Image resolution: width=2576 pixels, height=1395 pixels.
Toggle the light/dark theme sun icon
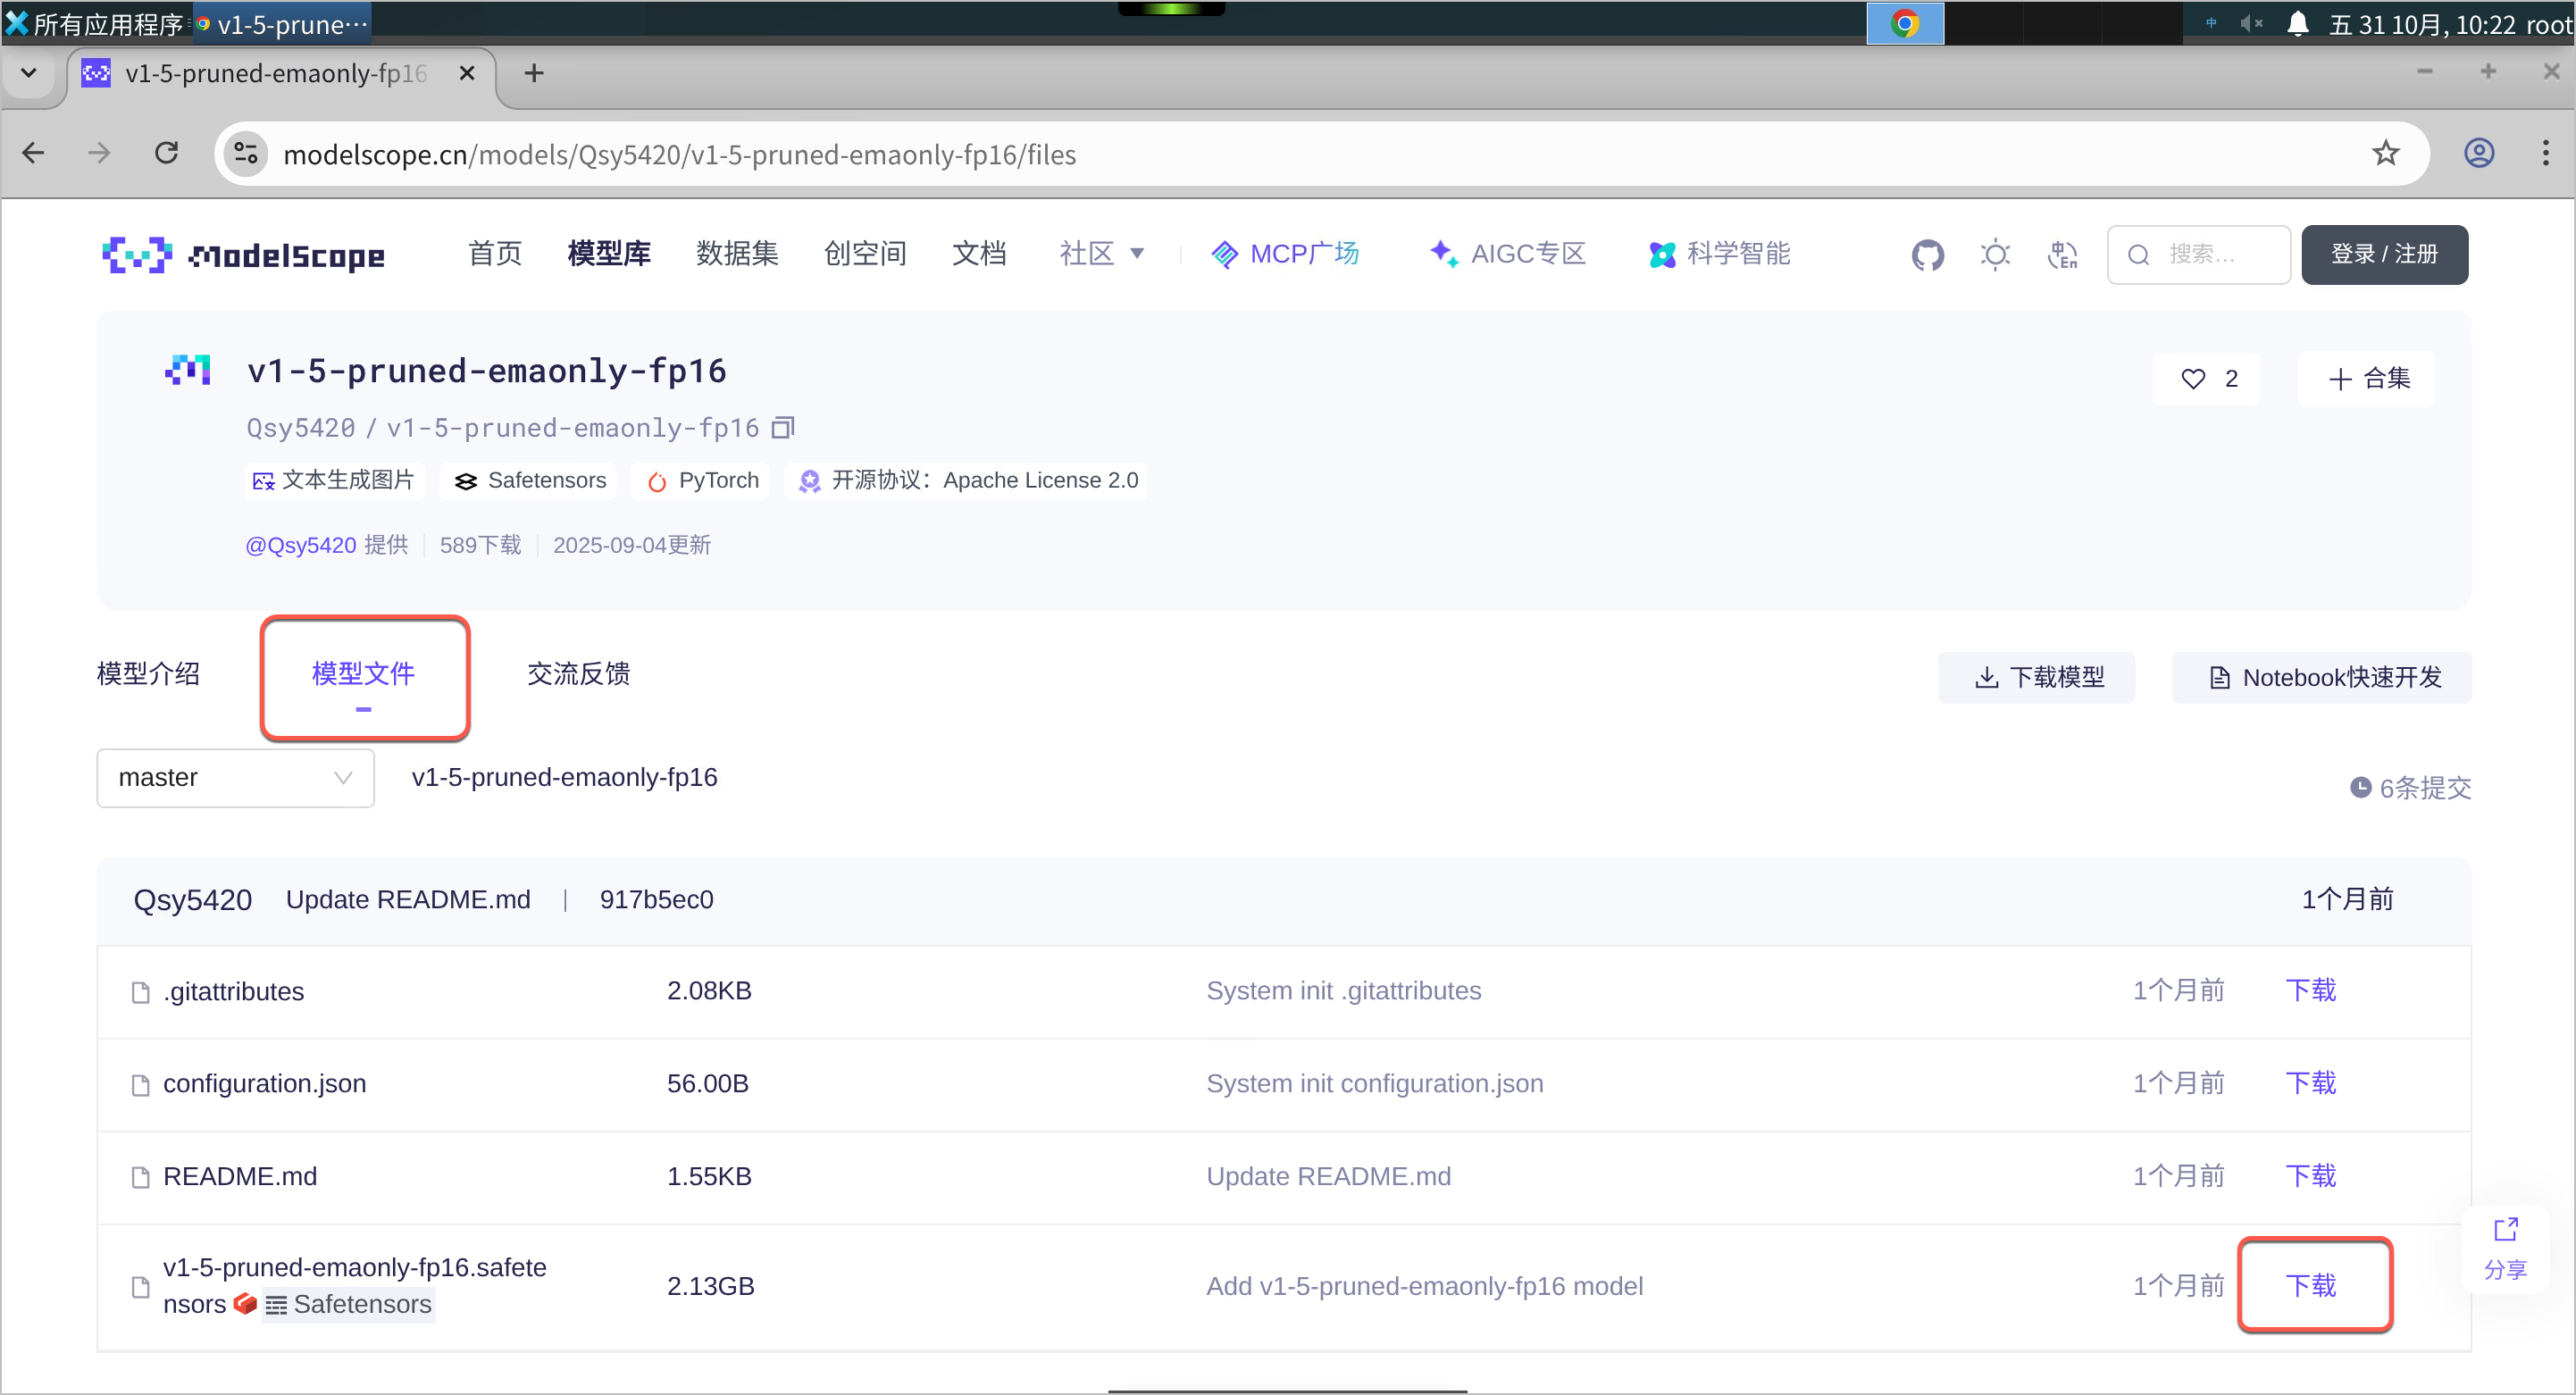[1995, 255]
